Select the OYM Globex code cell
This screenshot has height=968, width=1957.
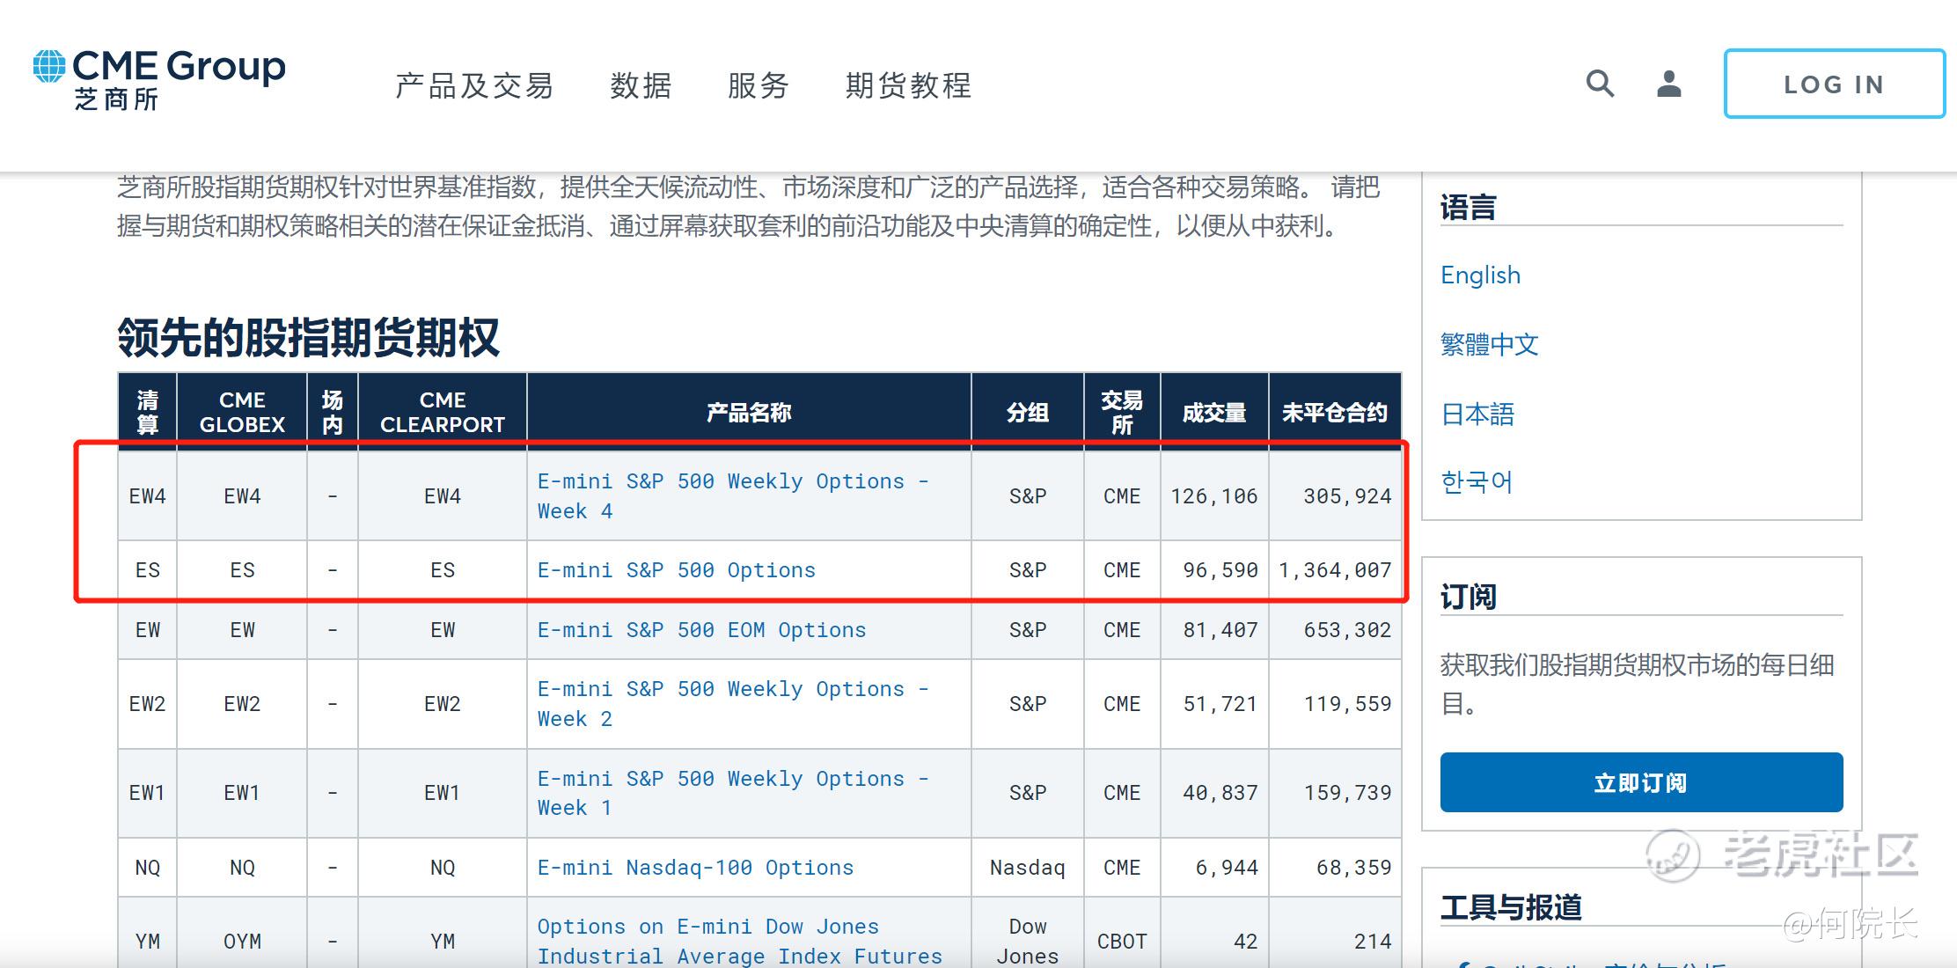[x=242, y=942]
